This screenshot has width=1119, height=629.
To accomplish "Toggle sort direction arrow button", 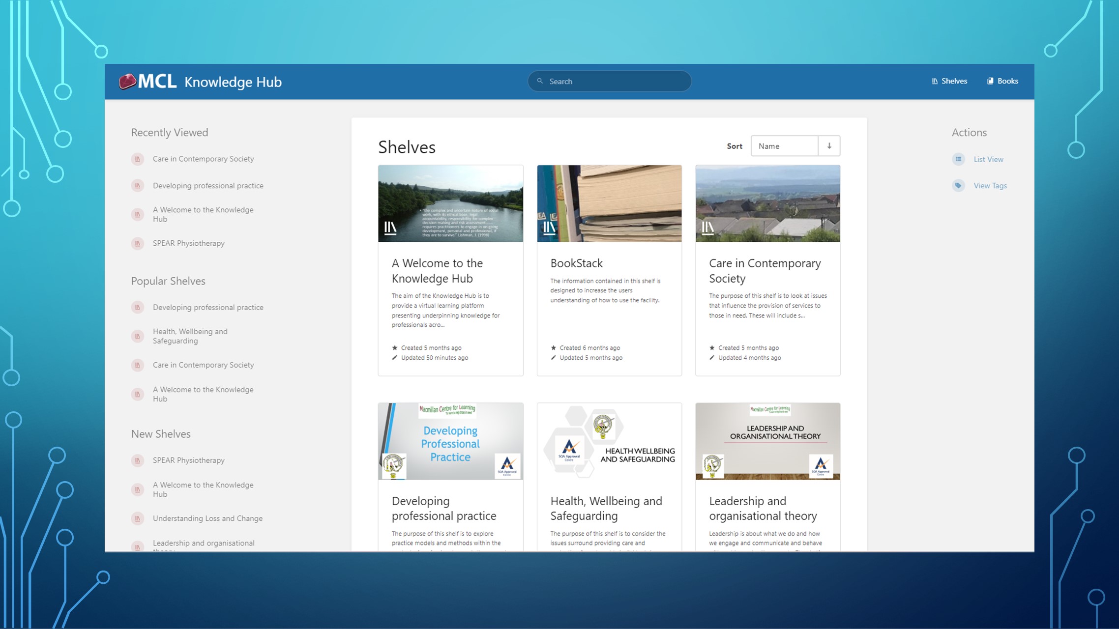I will (829, 146).
